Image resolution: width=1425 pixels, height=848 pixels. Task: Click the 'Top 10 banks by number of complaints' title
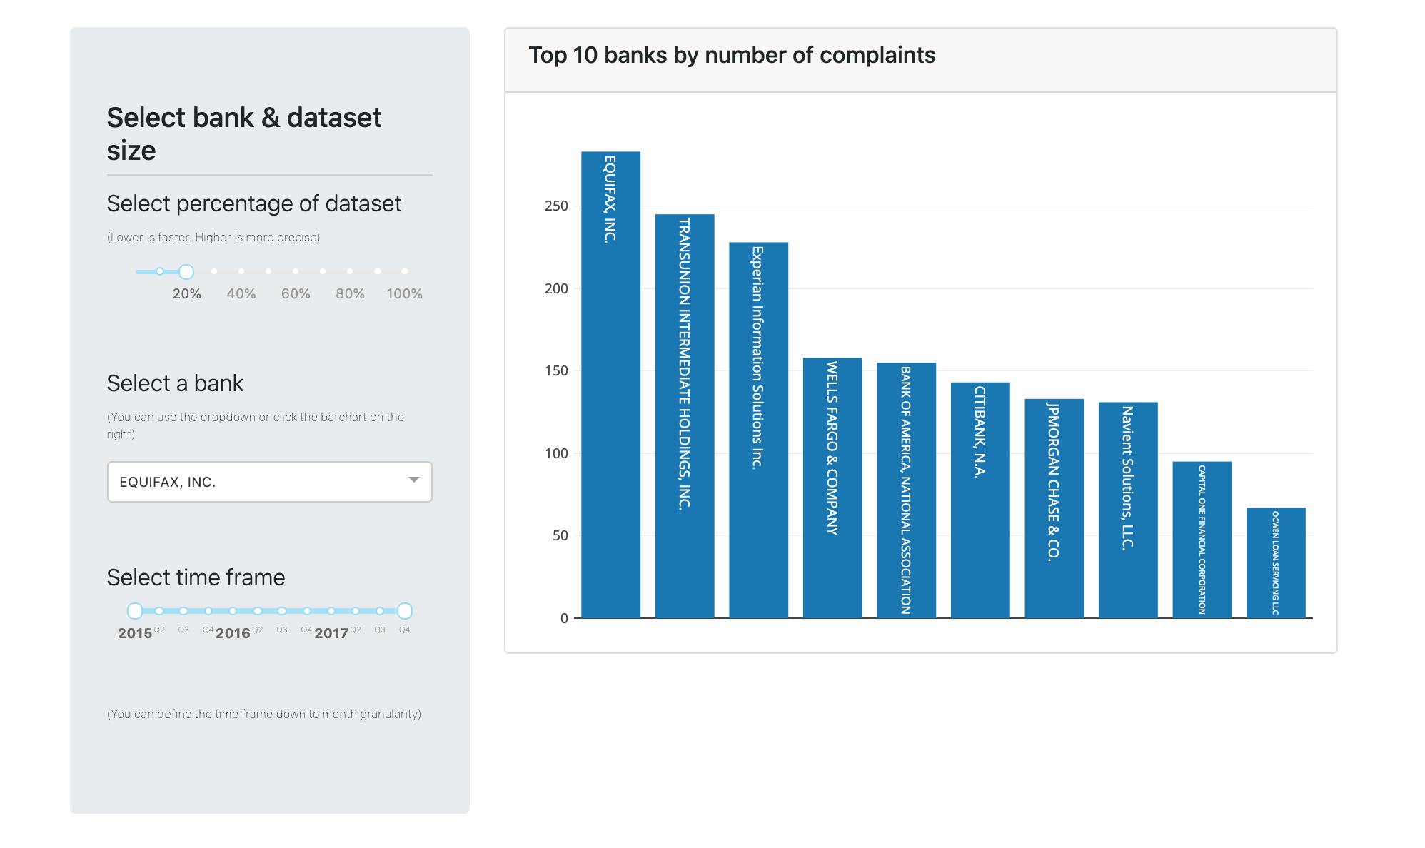(732, 55)
